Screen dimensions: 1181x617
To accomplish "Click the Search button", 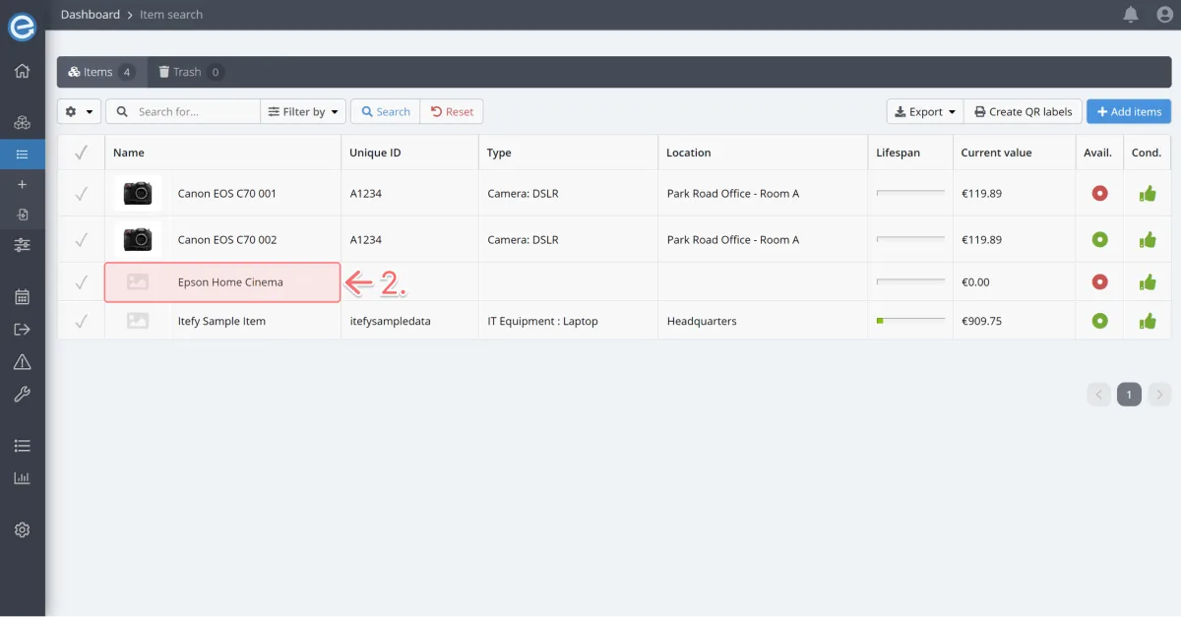I will pos(385,111).
